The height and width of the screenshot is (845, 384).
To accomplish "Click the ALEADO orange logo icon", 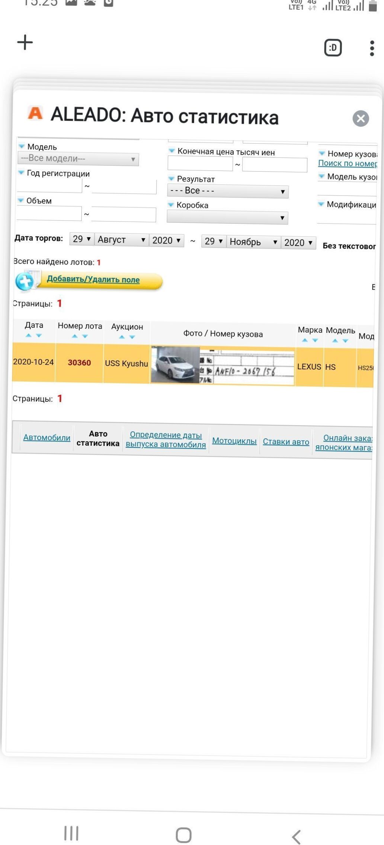I will tap(35, 113).
